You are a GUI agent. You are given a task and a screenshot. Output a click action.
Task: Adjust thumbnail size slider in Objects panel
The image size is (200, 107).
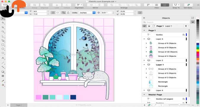pos(179,105)
